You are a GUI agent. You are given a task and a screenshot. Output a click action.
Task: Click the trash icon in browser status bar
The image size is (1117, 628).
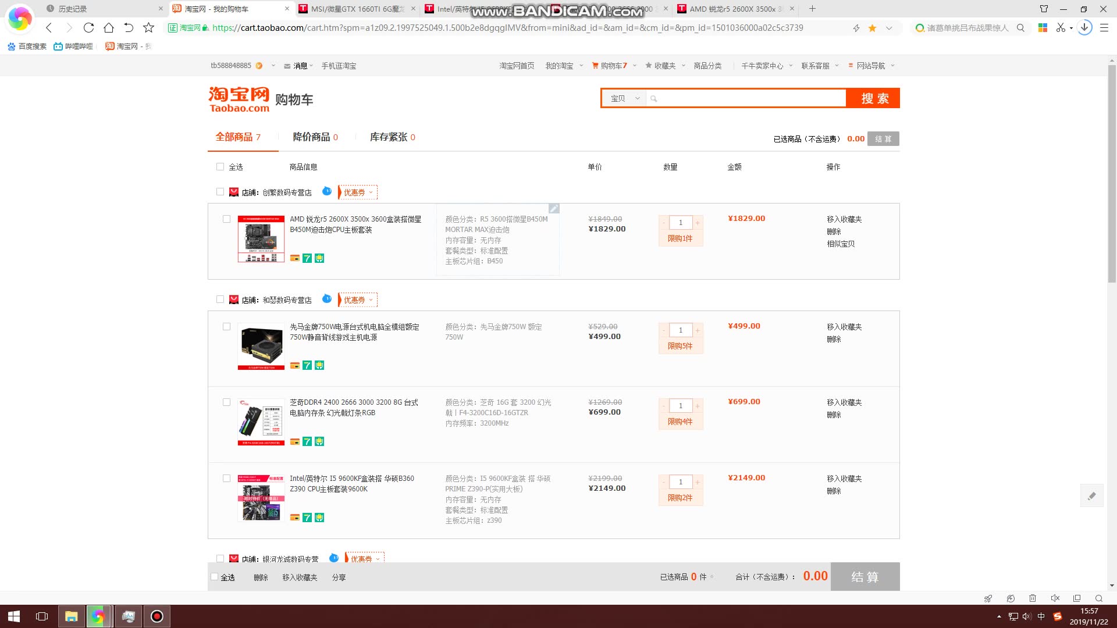pos(1033,598)
